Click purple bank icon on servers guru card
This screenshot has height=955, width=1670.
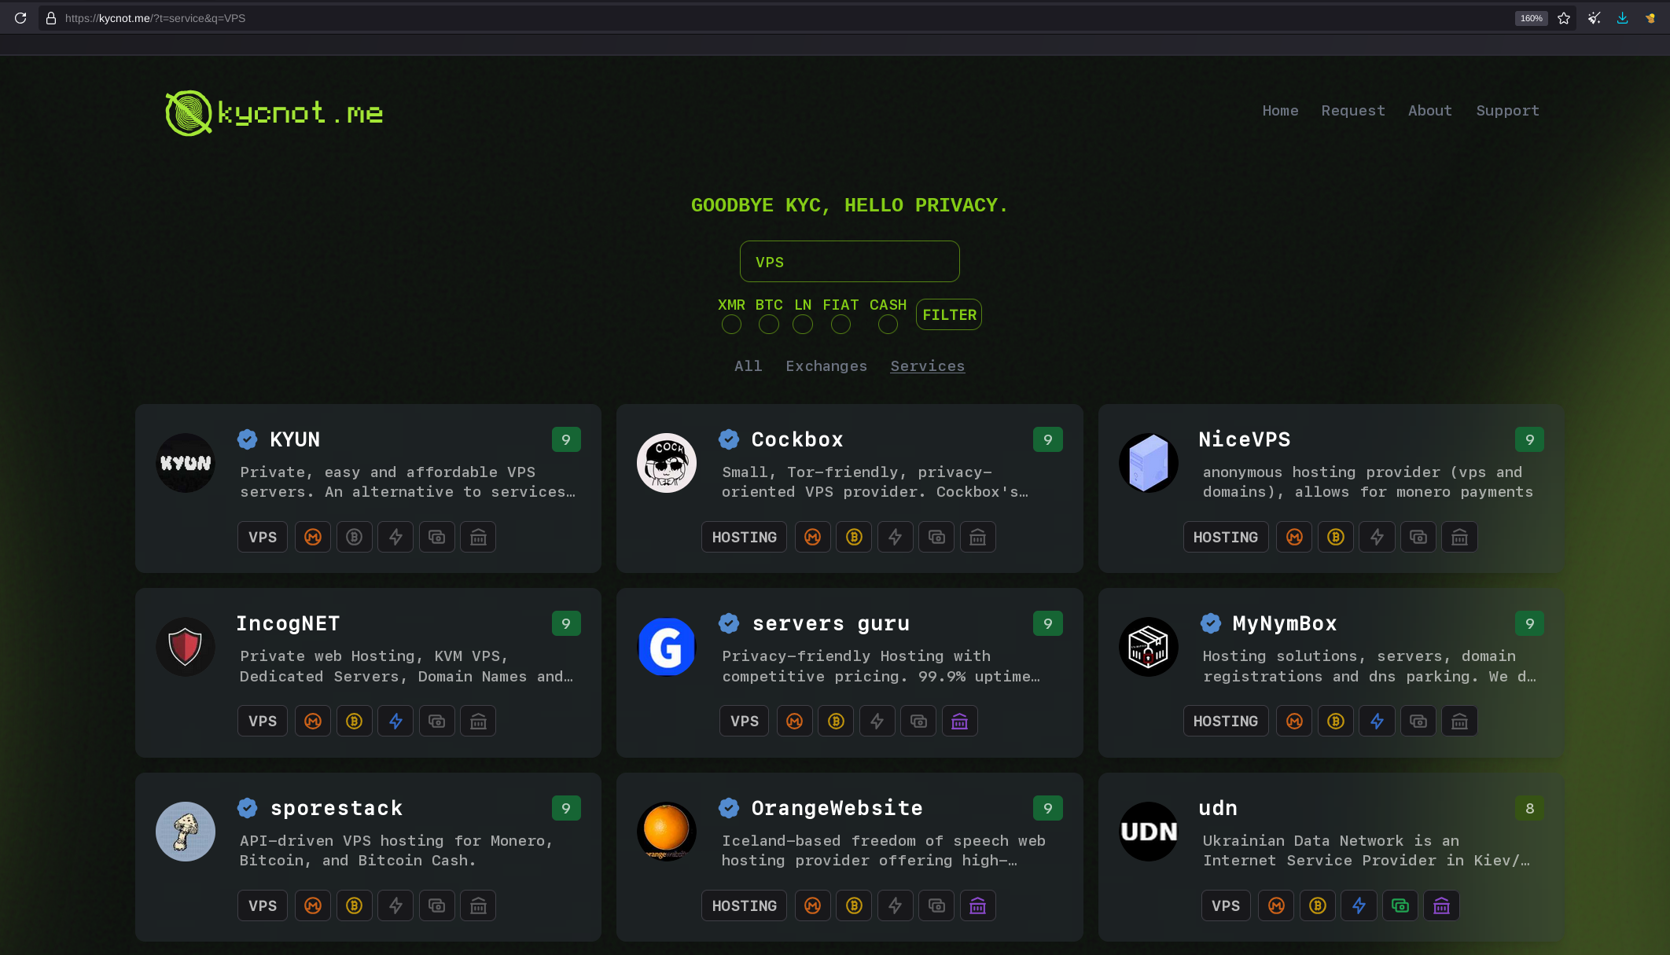pos(959,721)
